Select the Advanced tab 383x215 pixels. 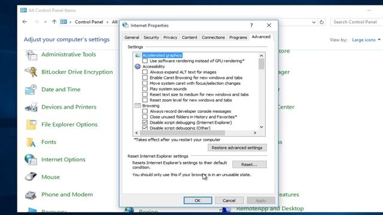(261, 37)
